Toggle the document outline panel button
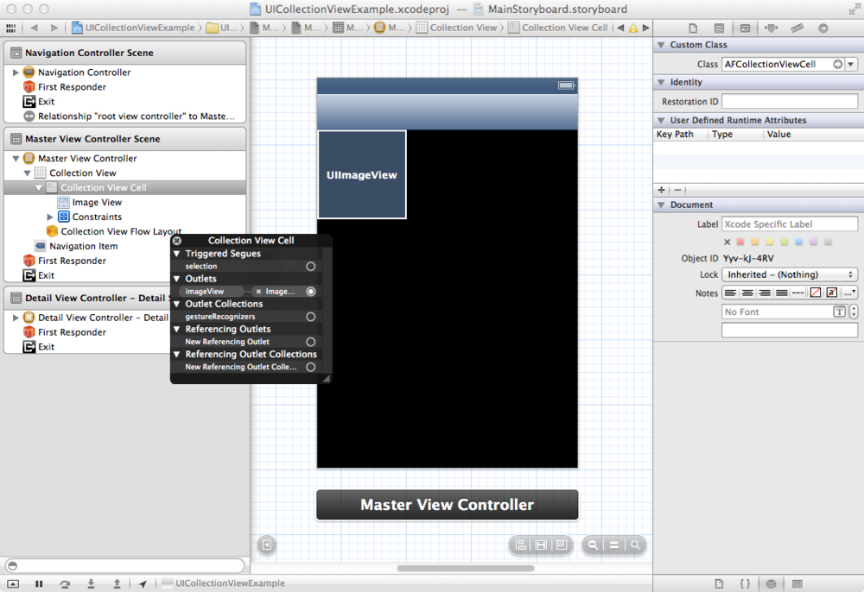 coord(267,545)
